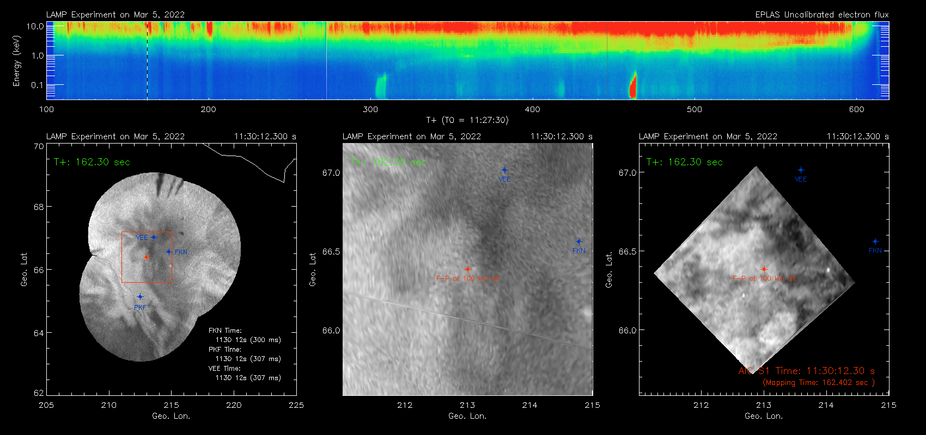Click the middle panel '11:30:12.300 s' timestamp
The height and width of the screenshot is (435, 926).
(x=562, y=136)
